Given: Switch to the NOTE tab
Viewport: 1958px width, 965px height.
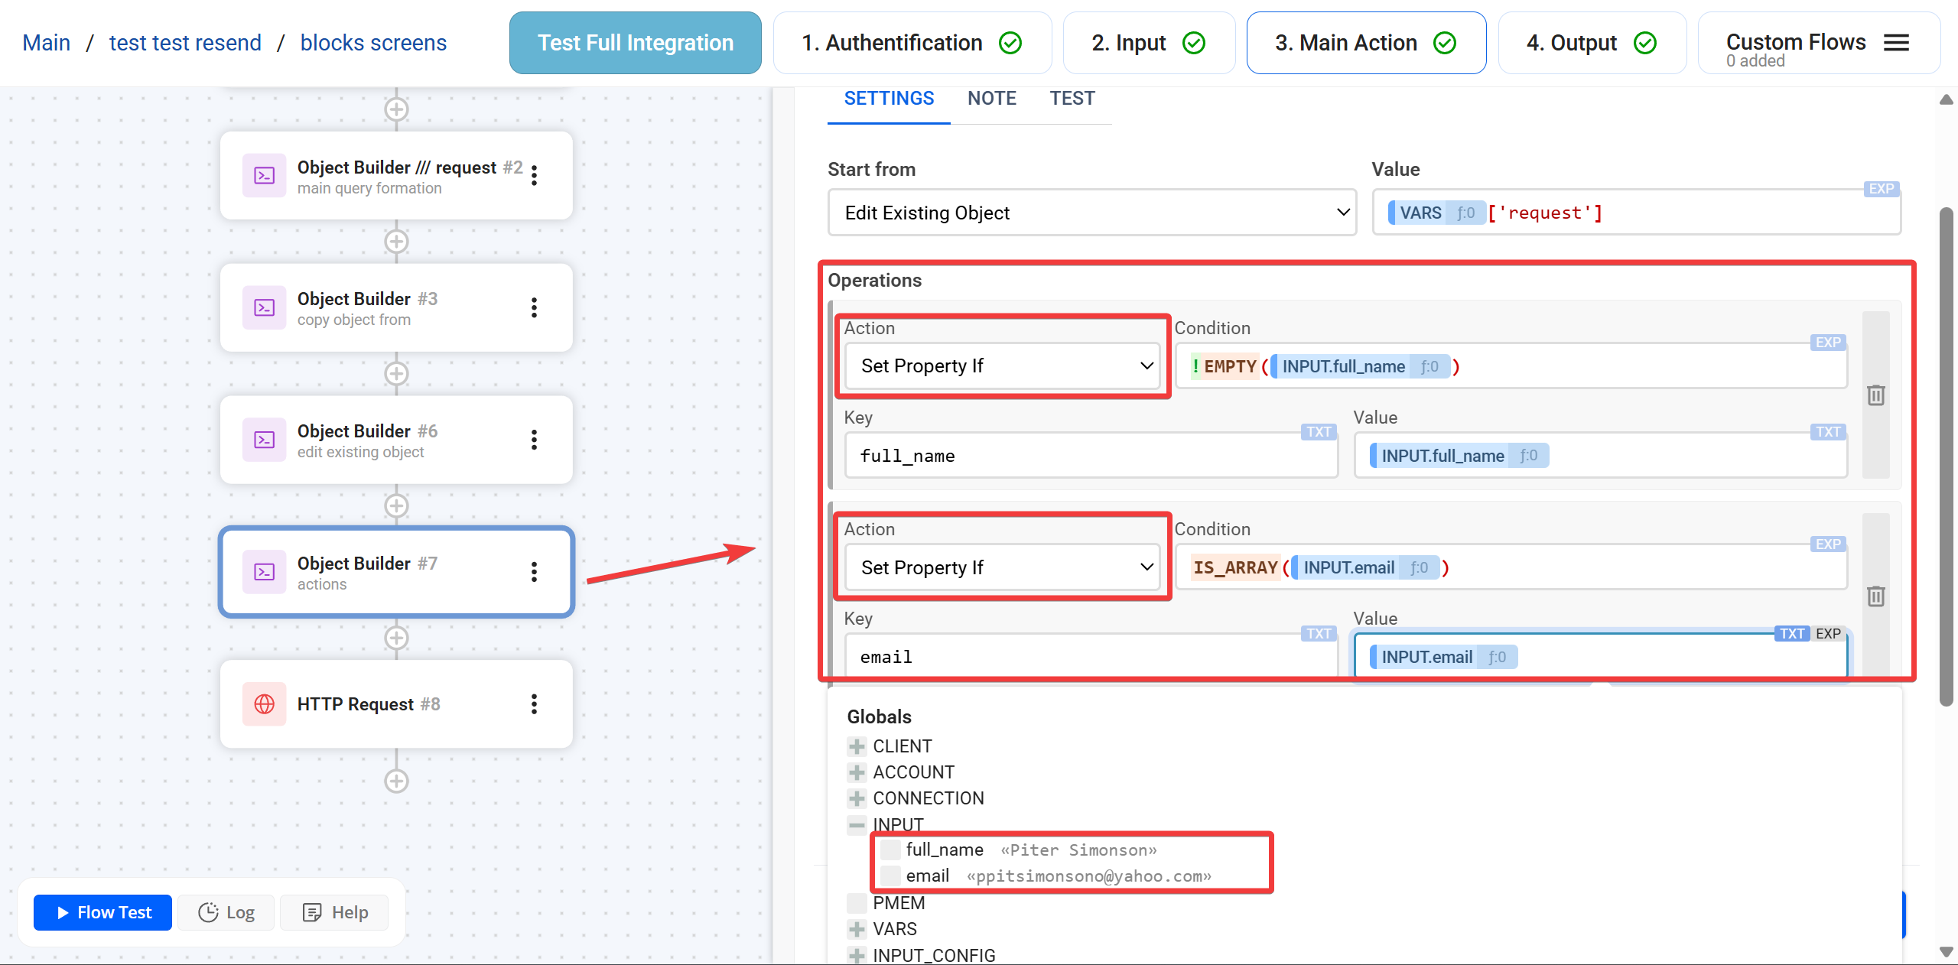Looking at the screenshot, I should [x=991, y=99].
